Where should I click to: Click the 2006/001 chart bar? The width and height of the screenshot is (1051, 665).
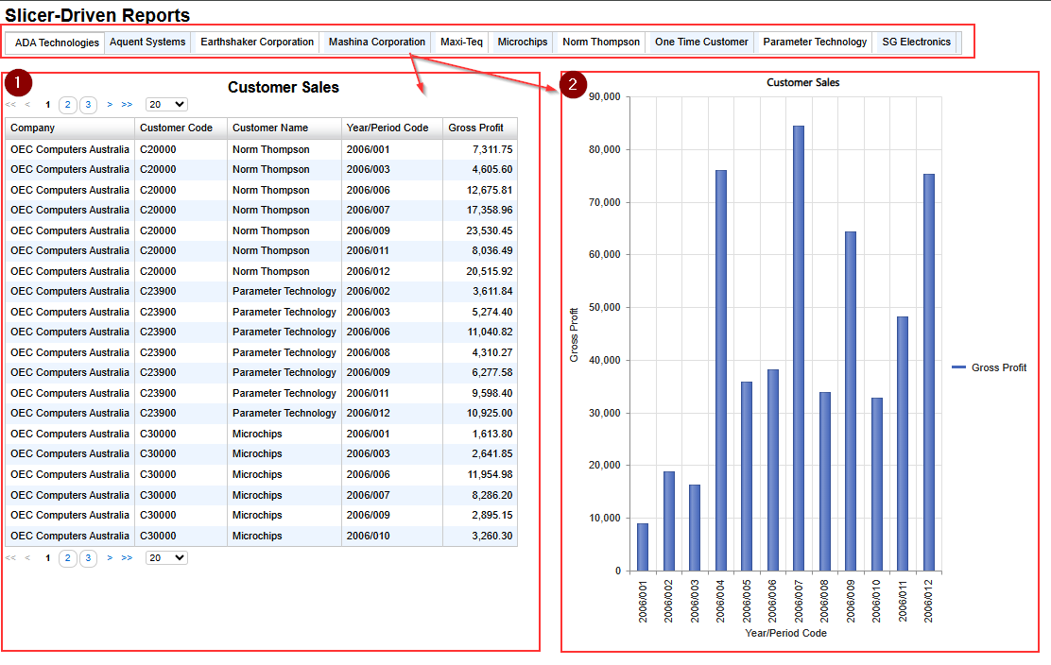pos(642,547)
